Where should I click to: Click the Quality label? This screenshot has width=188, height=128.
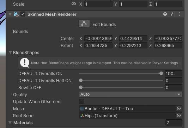point(20,95)
